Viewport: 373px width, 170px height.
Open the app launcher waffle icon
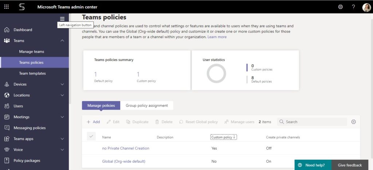(x=7, y=7)
